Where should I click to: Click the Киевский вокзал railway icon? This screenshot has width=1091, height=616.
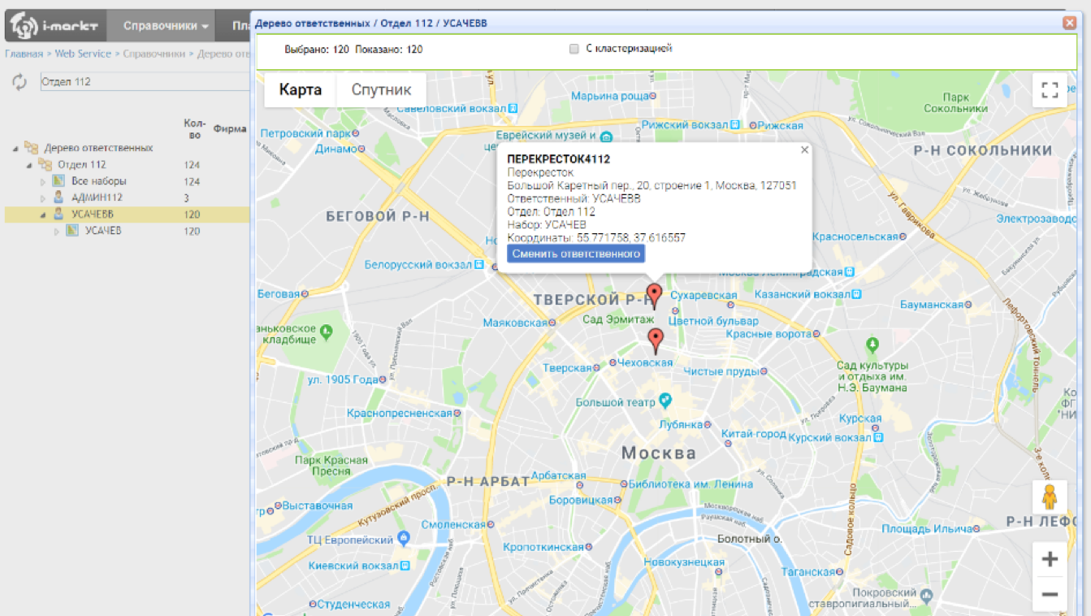click(x=405, y=565)
